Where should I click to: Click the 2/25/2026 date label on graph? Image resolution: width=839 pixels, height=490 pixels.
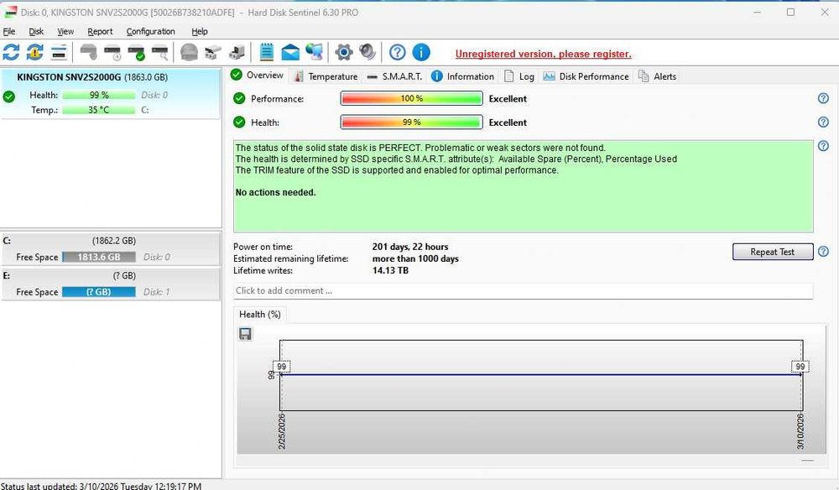pyautogui.click(x=282, y=431)
